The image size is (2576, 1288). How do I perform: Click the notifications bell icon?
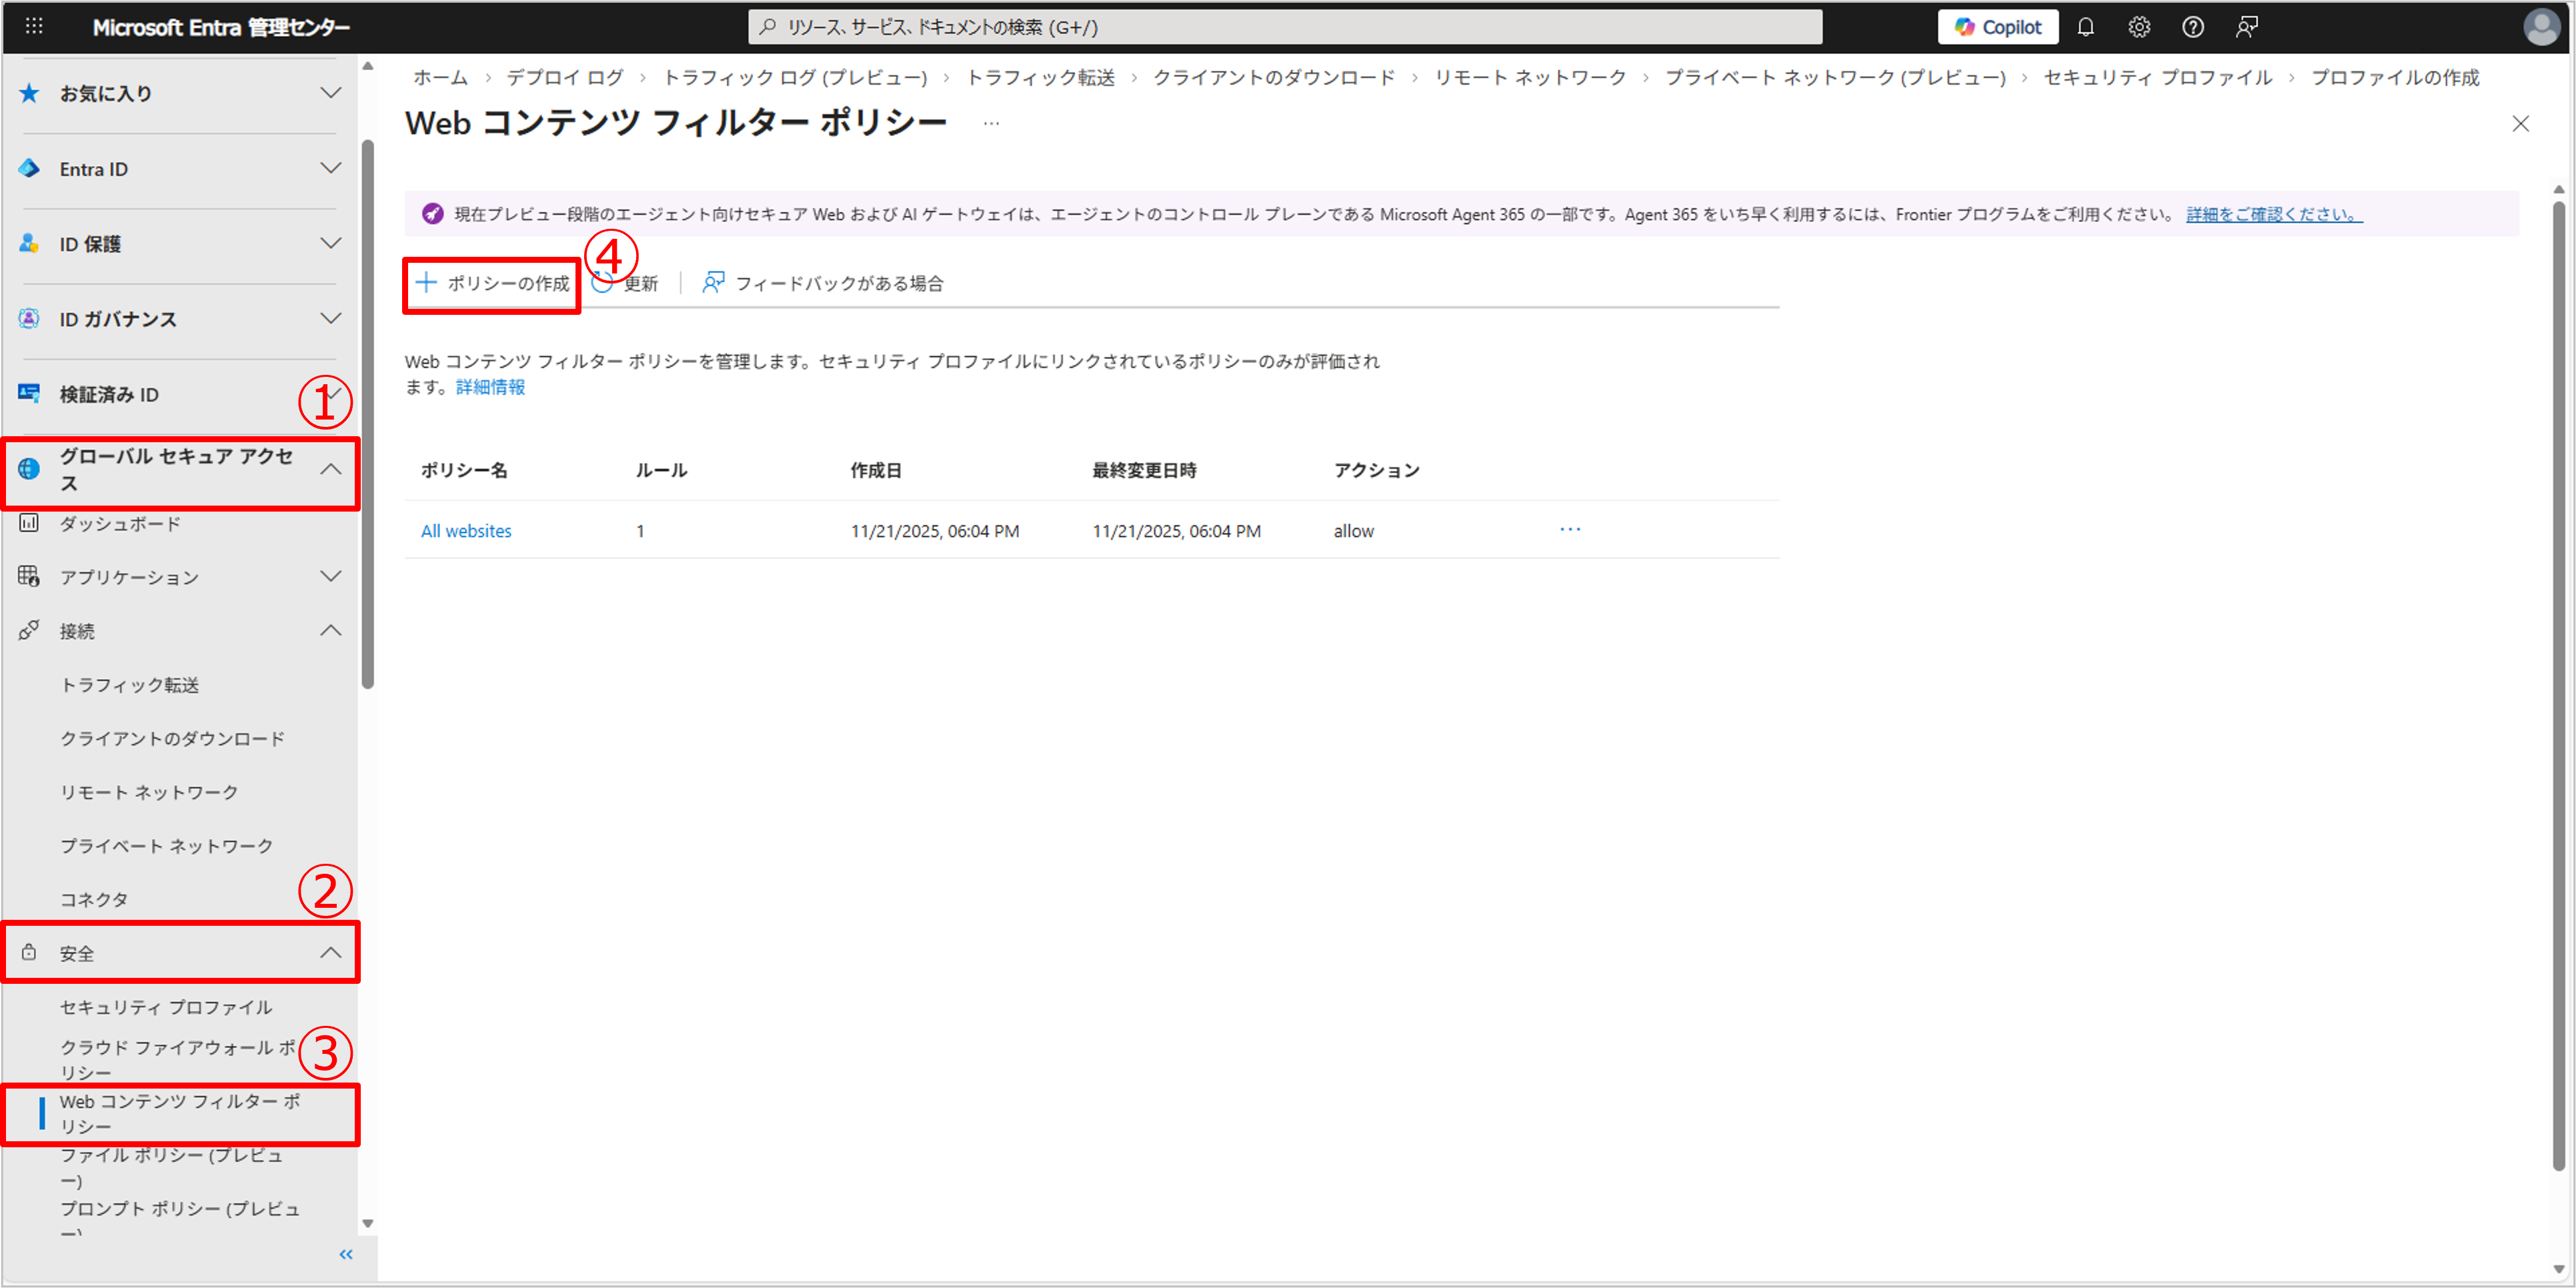2085,27
